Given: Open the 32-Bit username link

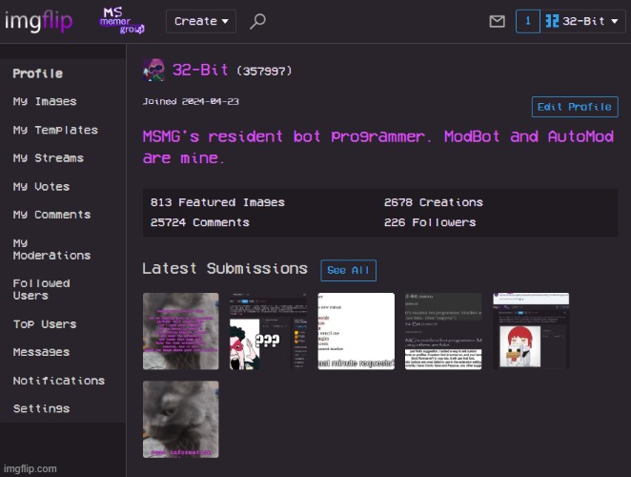Looking at the screenshot, I should coord(200,70).
